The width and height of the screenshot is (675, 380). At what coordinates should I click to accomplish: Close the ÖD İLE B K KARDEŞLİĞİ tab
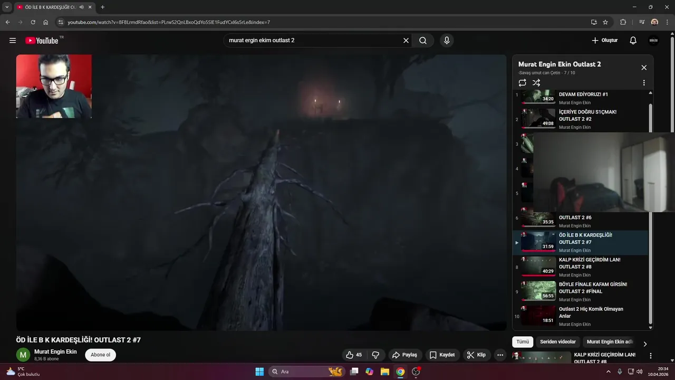pyautogui.click(x=90, y=7)
